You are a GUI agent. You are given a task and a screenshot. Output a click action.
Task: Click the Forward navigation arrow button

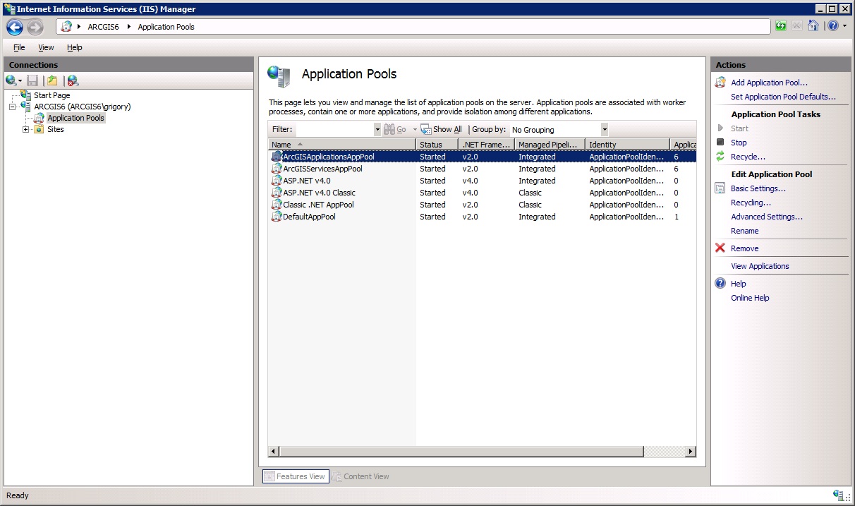[x=35, y=27]
